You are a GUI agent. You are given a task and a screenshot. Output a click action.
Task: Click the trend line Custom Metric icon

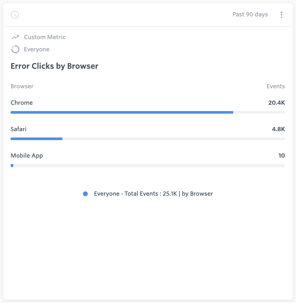pos(15,37)
